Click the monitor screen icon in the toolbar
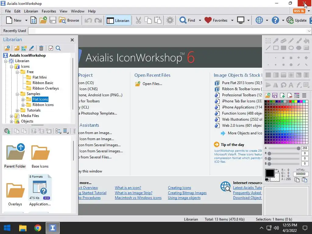 click(x=241, y=20)
